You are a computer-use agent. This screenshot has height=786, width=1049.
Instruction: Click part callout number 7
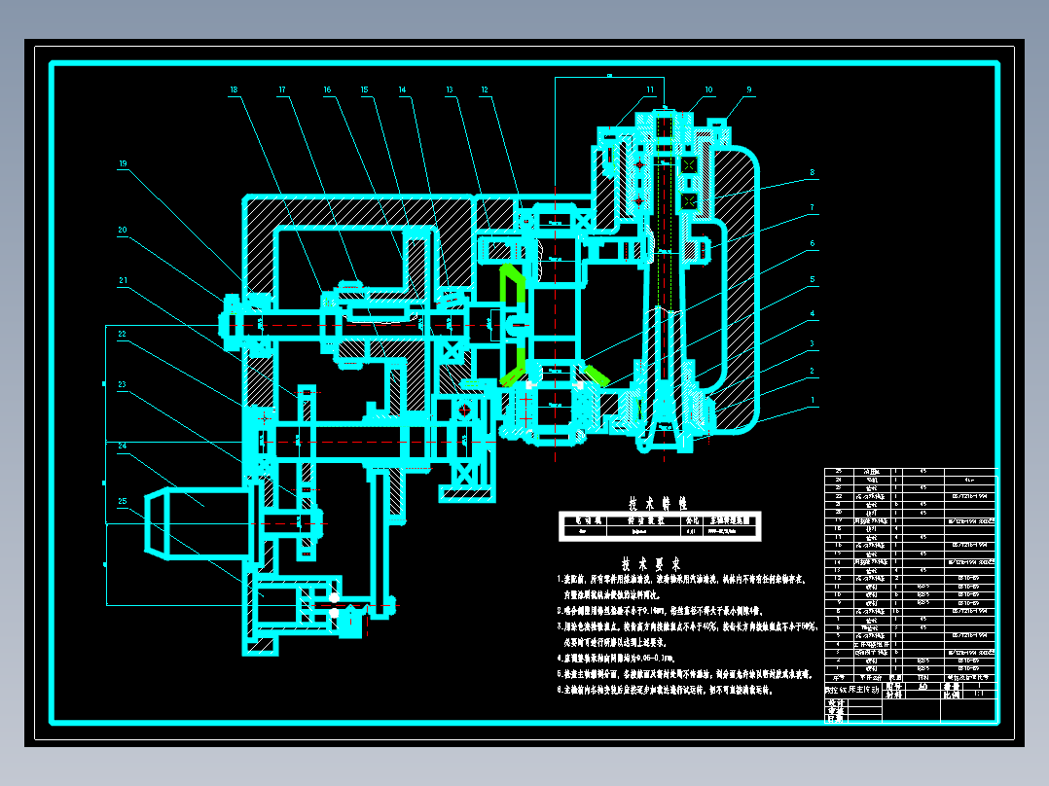pyautogui.click(x=813, y=207)
